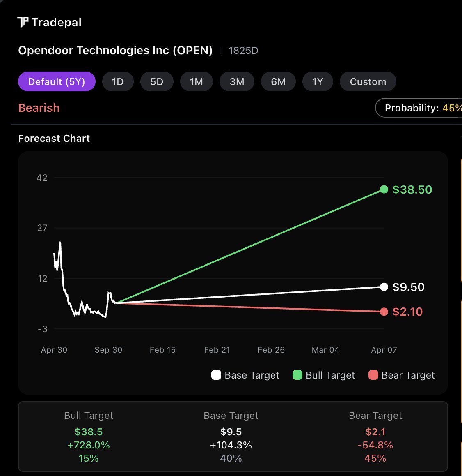This screenshot has height=476, width=462.
Task: Toggle the Bear Target legend swatch
Action: [373, 375]
